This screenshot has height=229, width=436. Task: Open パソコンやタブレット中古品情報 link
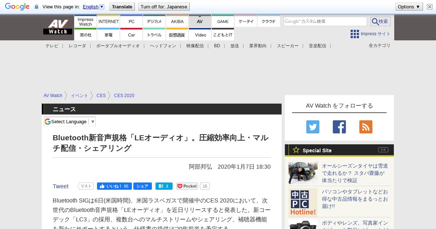coord(355,199)
